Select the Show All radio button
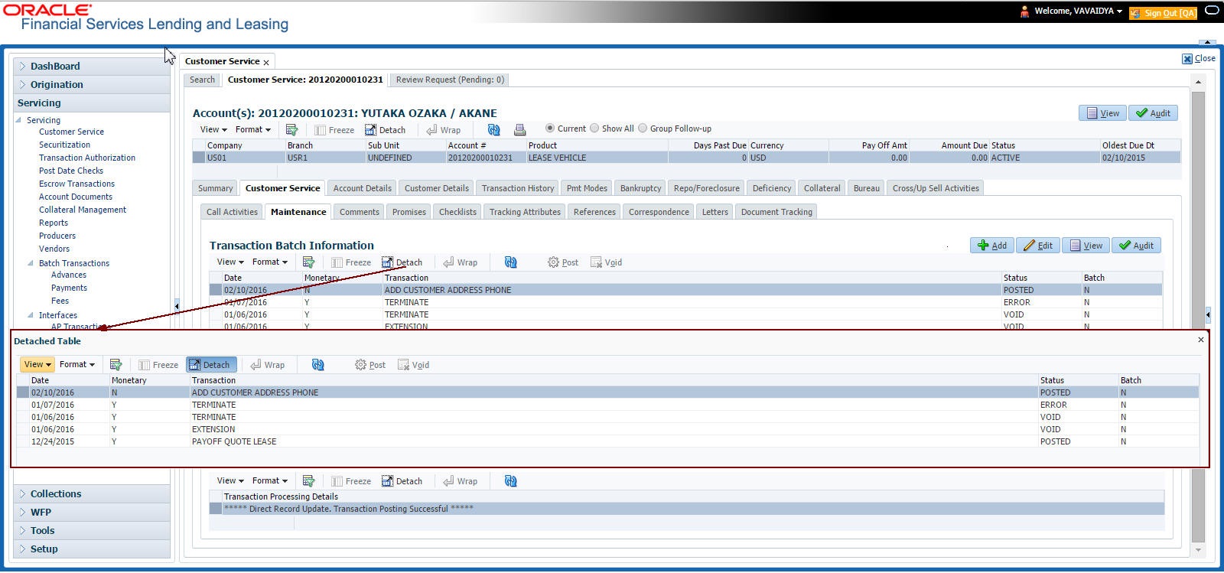Image resolution: width=1224 pixels, height=573 pixels. [594, 129]
